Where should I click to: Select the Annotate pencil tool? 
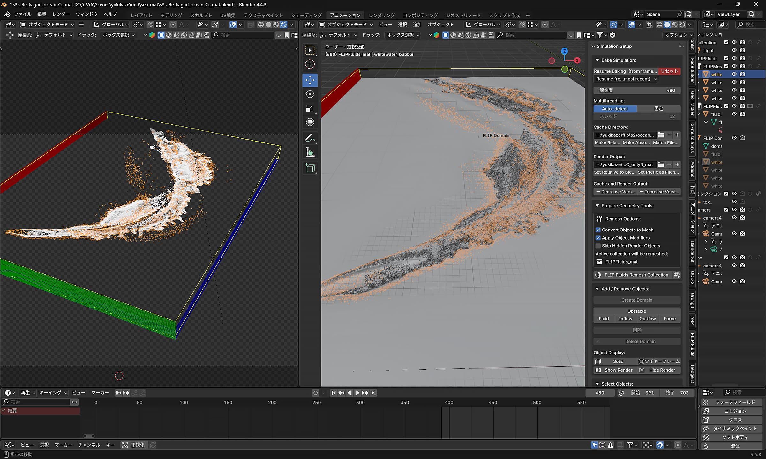pyautogui.click(x=310, y=138)
